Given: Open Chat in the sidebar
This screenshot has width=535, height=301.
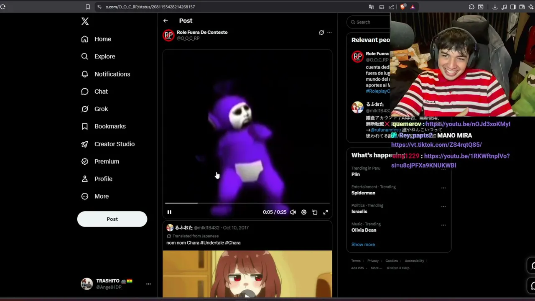Looking at the screenshot, I should point(94,92).
